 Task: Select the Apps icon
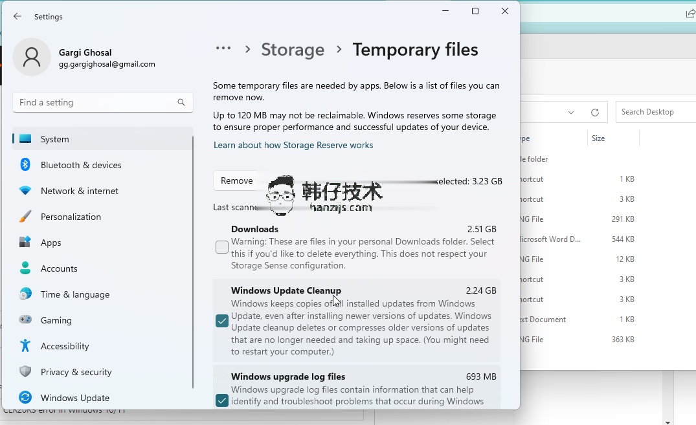pos(25,242)
